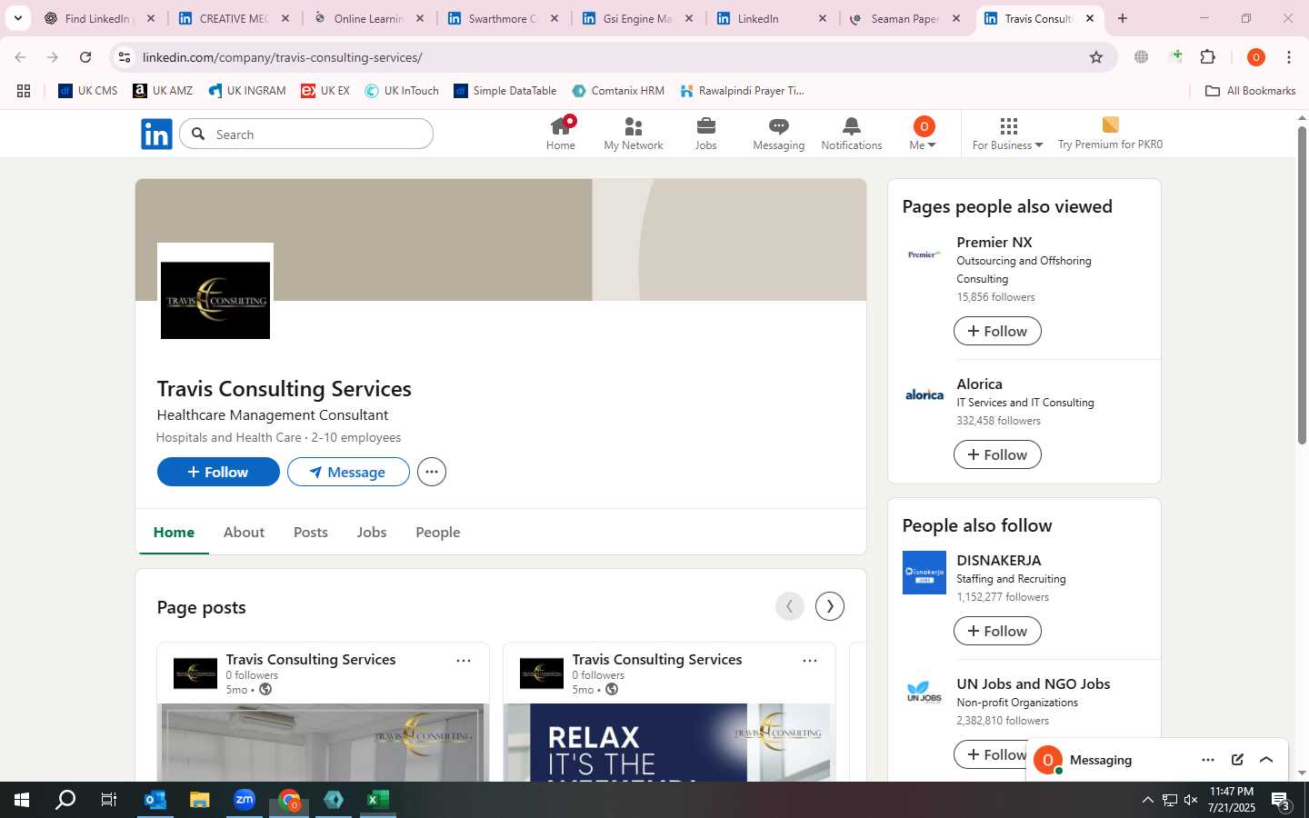This screenshot has height=818, width=1309.
Task: Follow Travis Consulting Services
Action: pyautogui.click(x=218, y=472)
